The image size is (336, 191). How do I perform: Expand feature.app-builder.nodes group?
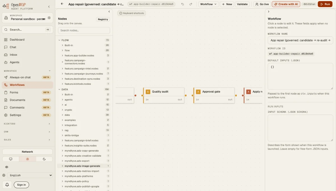coord(84,56)
